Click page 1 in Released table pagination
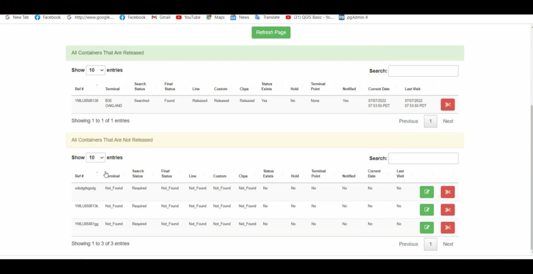 430,122
